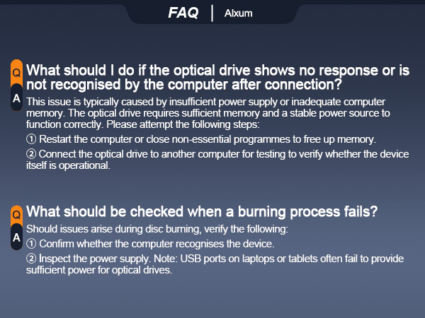Screen dimensions: 425x318
Task: Click the orange Q icon beside the optical drive question
Action: point(16,72)
